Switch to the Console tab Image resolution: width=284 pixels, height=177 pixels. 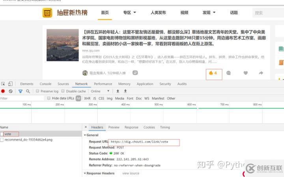click(x=45, y=84)
